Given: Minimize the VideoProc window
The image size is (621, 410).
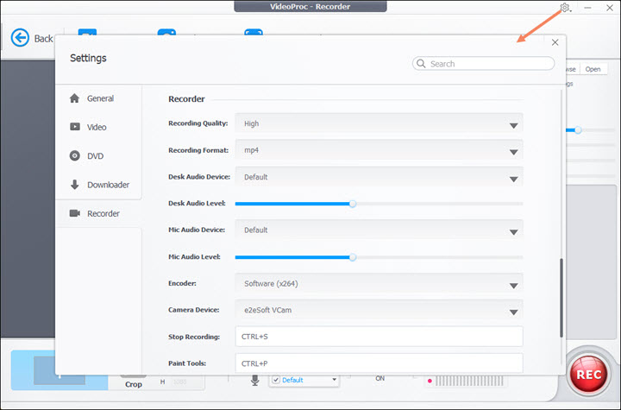Looking at the screenshot, I should [x=587, y=8].
